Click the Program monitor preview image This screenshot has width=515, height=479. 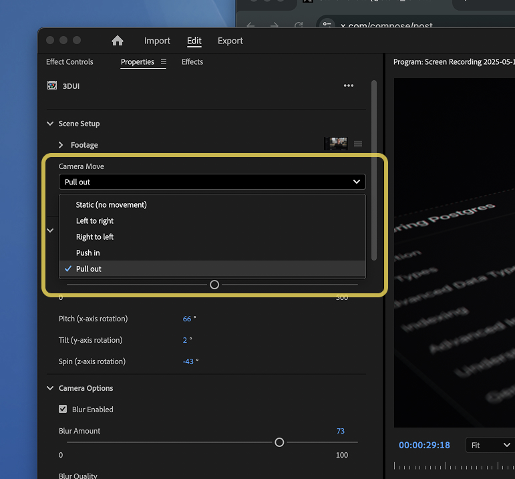pos(454,253)
